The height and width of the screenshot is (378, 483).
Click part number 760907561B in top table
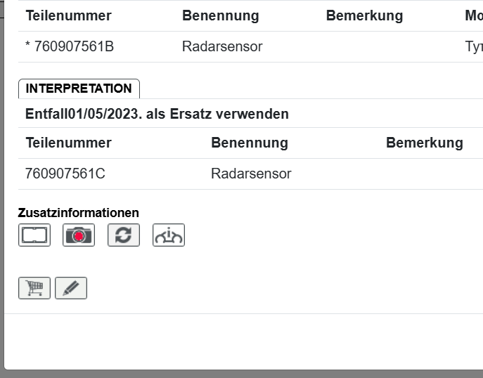(73, 47)
